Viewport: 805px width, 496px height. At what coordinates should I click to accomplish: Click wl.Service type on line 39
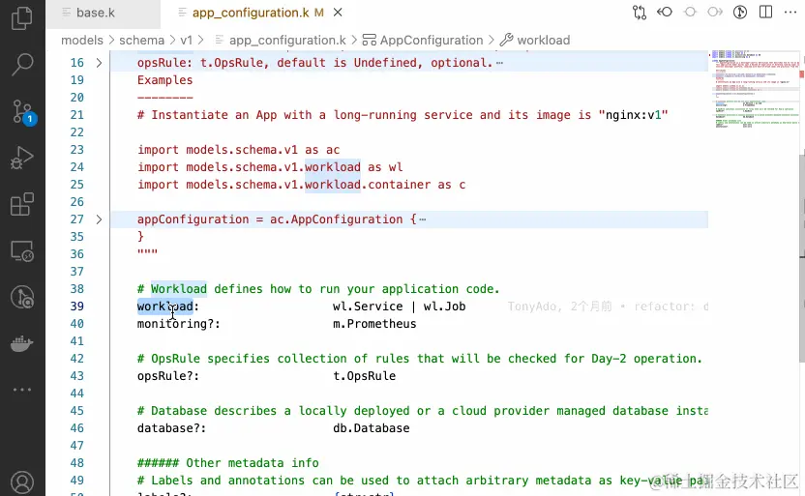pyautogui.click(x=368, y=306)
